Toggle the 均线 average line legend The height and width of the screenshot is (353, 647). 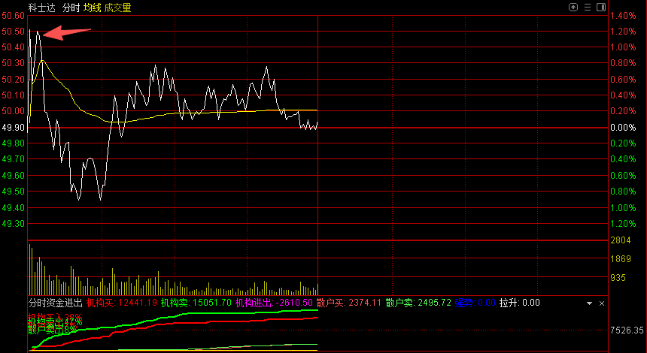93,8
